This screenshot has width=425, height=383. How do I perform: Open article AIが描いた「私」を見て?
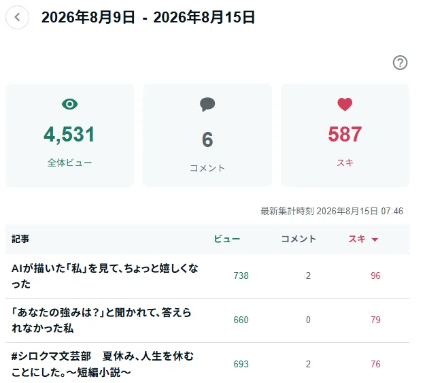tap(105, 276)
